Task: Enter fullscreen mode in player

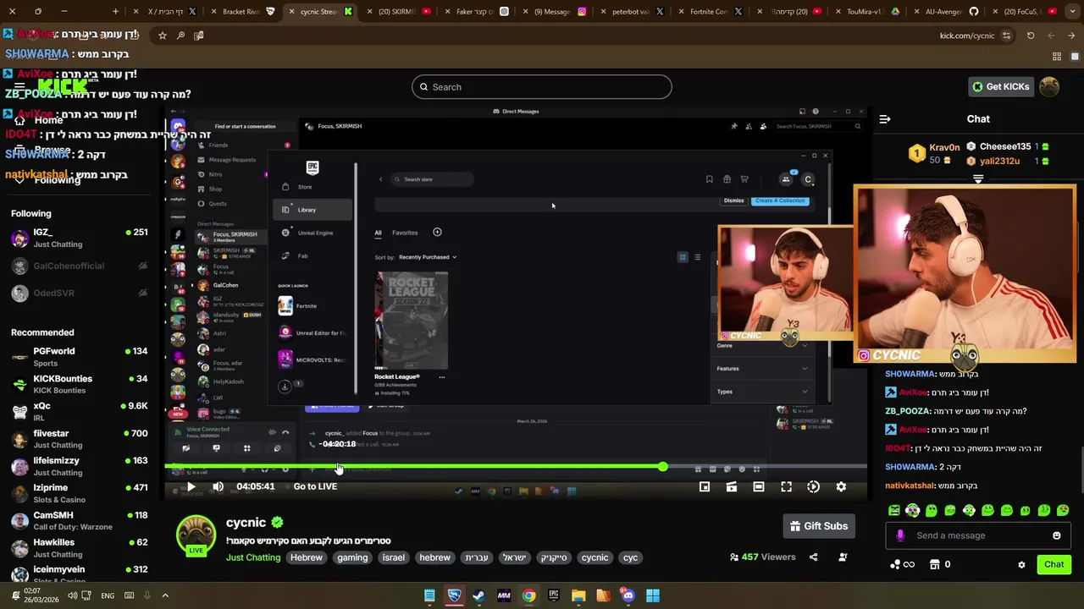Action: click(786, 486)
